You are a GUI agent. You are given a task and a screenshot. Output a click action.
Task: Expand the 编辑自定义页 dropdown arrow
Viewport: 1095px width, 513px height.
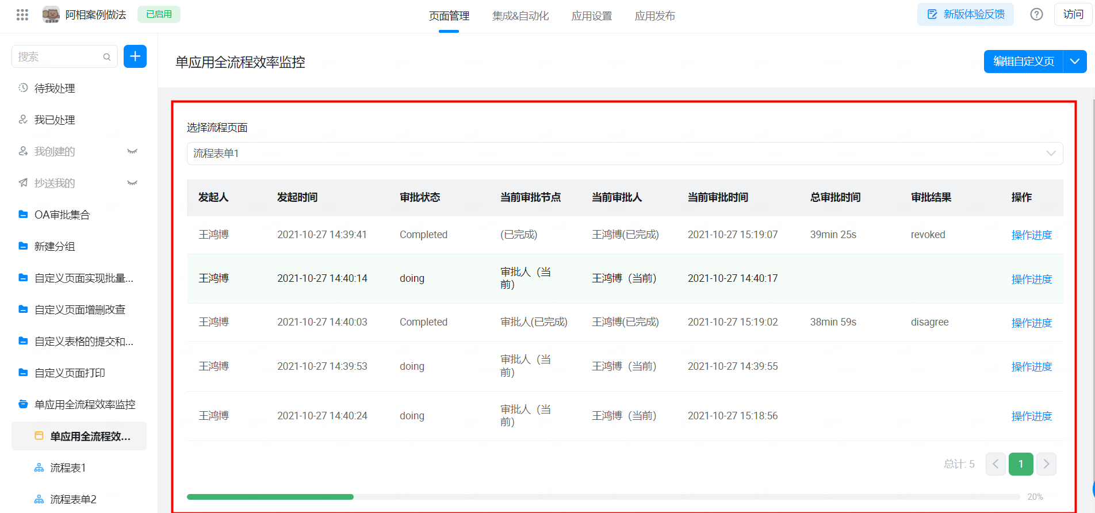point(1074,62)
